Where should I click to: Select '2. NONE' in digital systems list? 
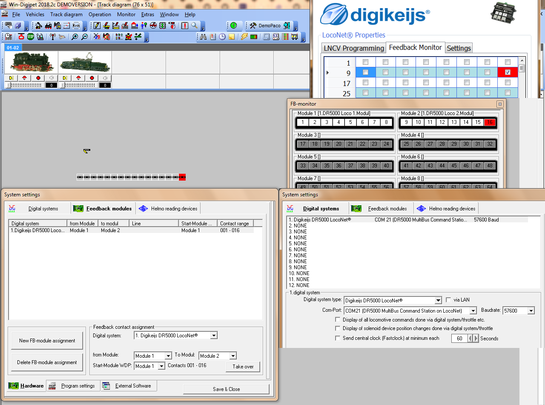pos(298,226)
